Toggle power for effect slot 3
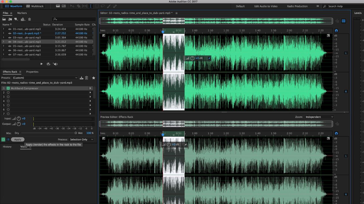 tap(8, 97)
